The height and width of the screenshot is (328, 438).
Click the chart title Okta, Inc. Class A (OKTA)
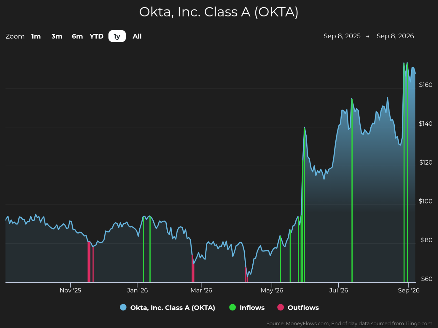pyautogui.click(x=219, y=12)
